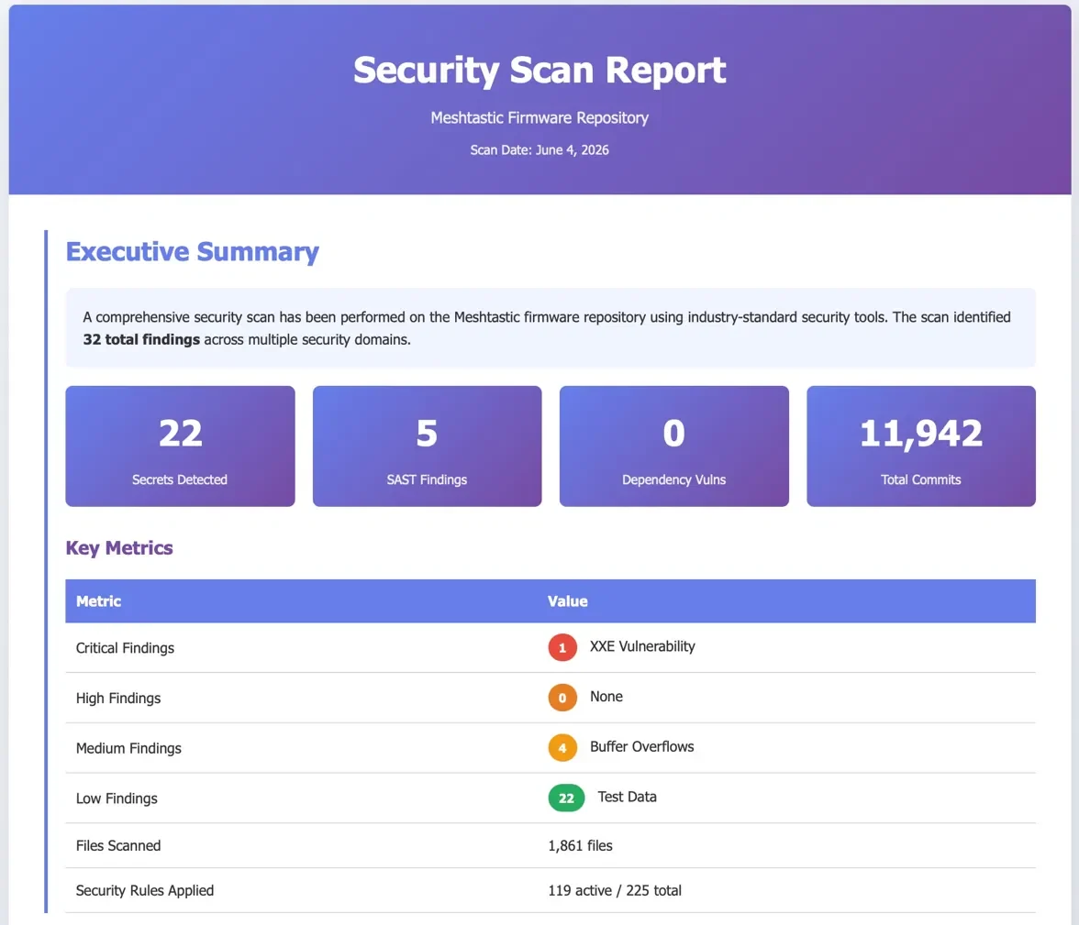
Task: Click the None value in High Findings
Action: 606,697
